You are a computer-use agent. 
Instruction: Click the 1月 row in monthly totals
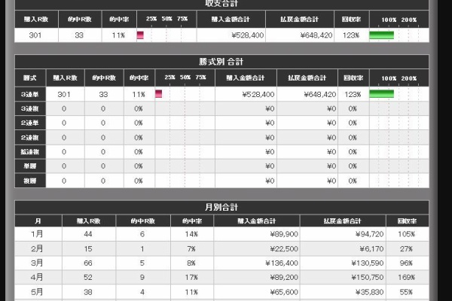[x=37, y=234]
